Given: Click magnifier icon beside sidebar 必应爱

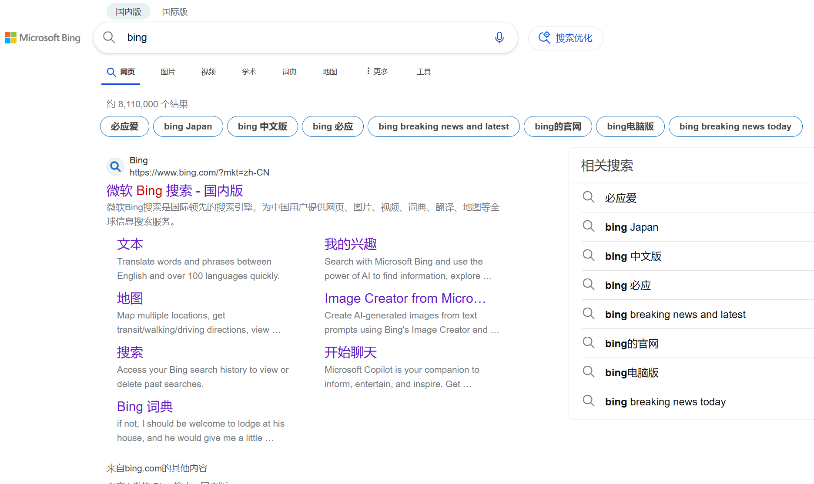Looking at the screenshot, I should 589,197.
